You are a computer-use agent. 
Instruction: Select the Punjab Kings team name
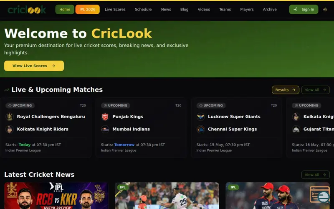(128, 117)
